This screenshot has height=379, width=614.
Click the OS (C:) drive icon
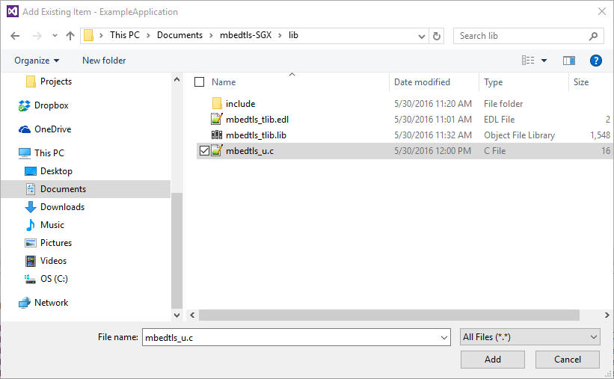[x=31, y=279]
